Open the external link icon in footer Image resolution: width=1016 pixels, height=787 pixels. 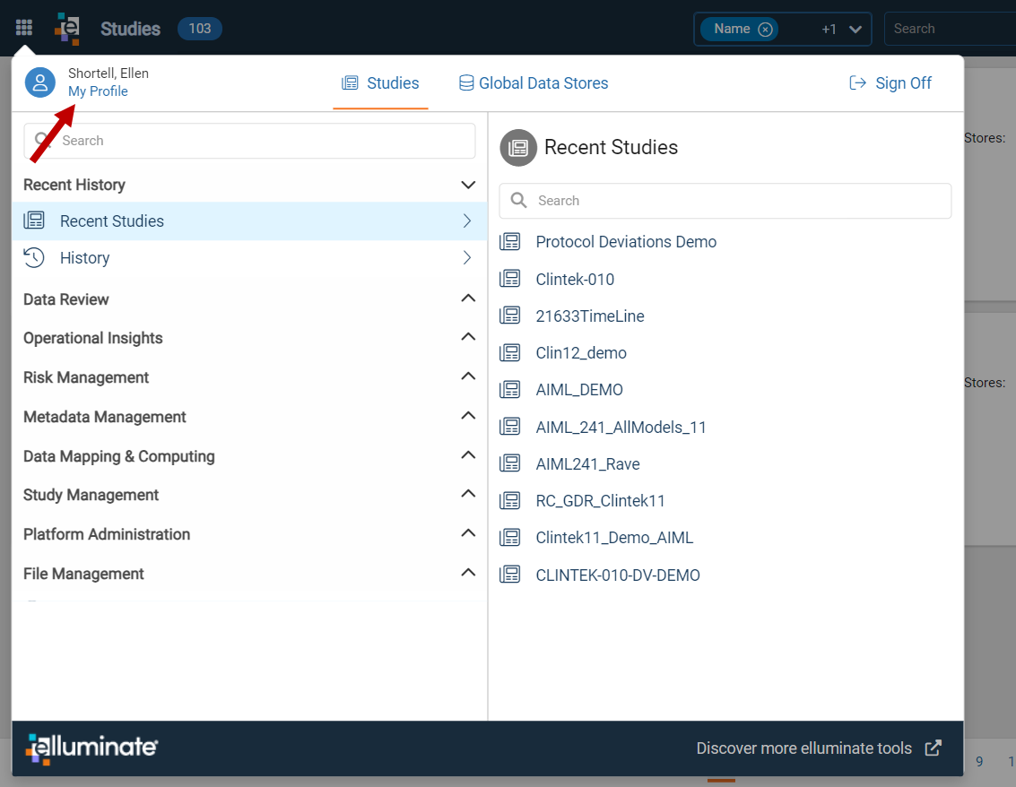pos(934,748)
